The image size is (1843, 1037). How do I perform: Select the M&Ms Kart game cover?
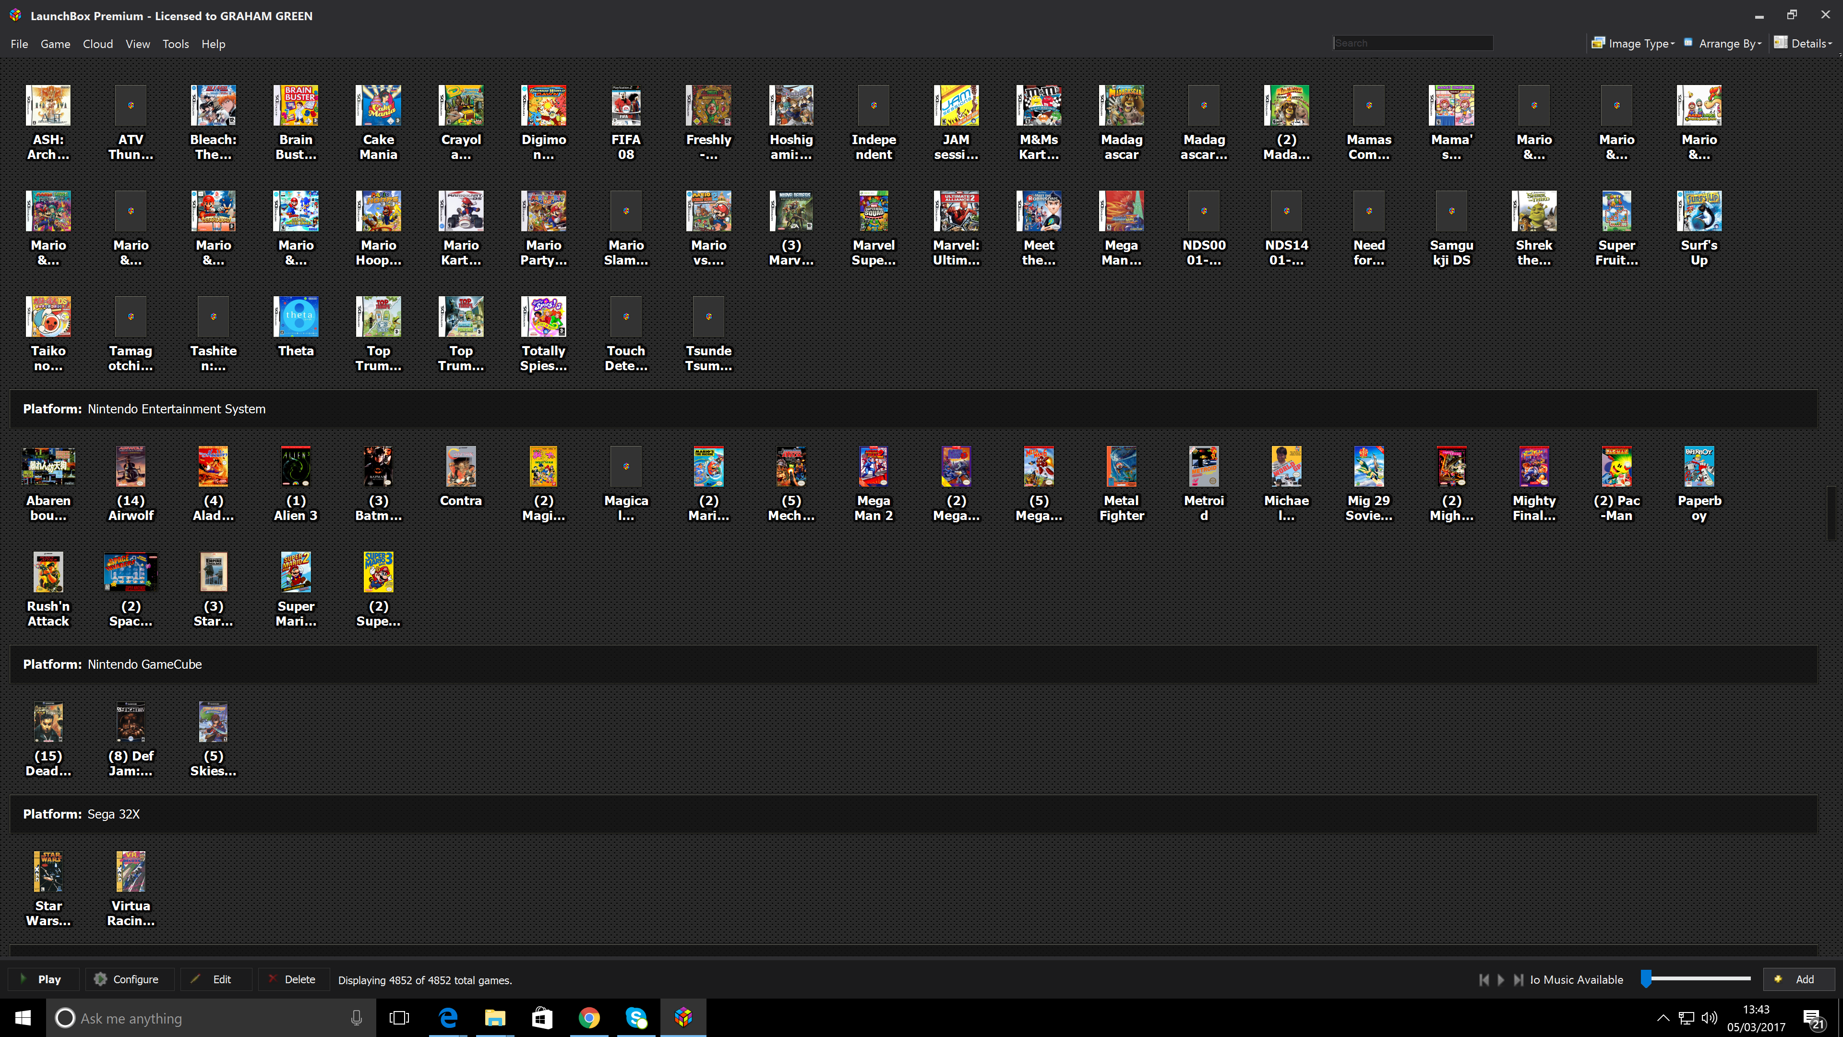(x=1039, y=105)
